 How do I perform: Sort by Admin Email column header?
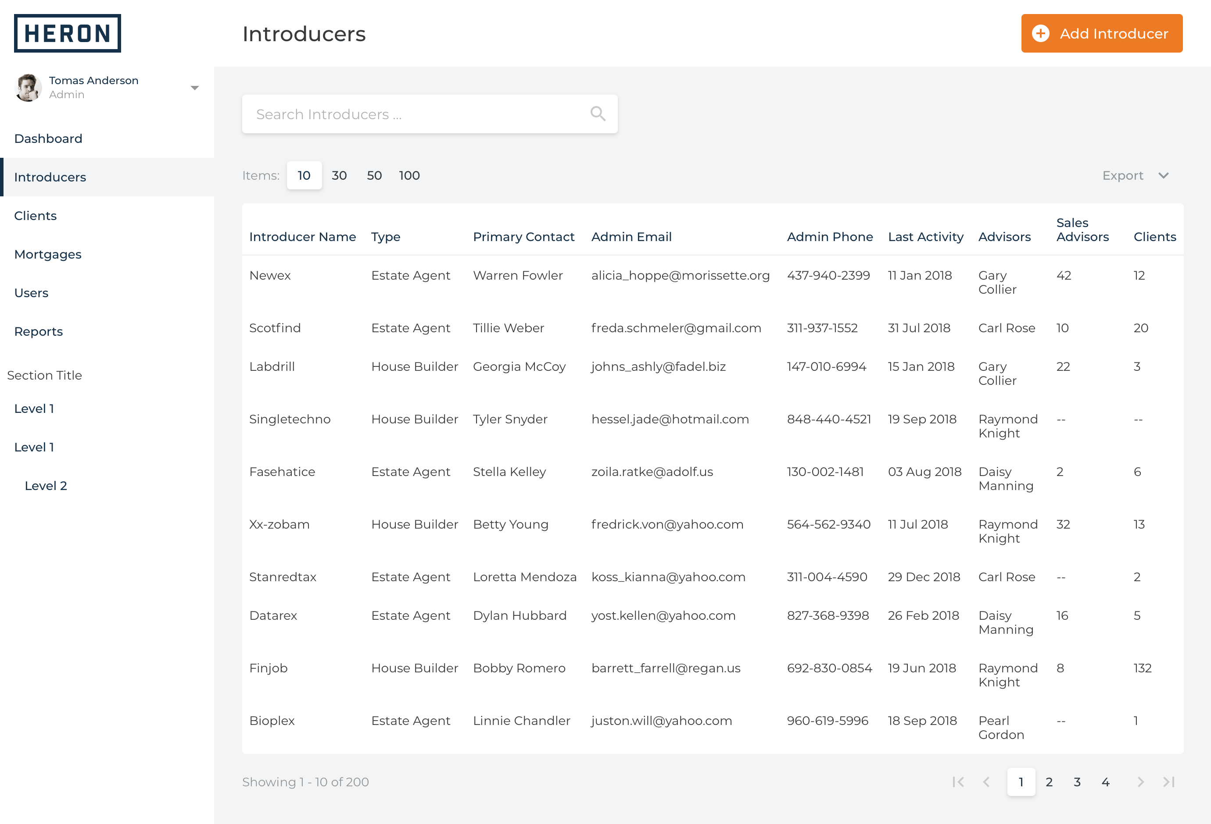(x=631, y=237)
